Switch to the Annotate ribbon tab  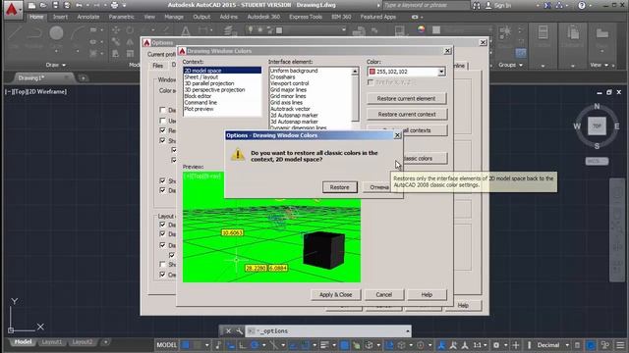click(87, 17)
